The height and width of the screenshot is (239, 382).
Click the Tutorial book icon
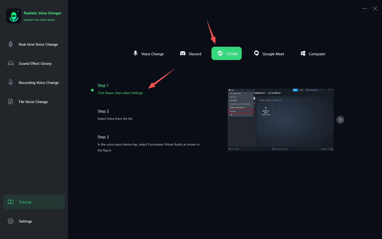(x=11, y=202)
